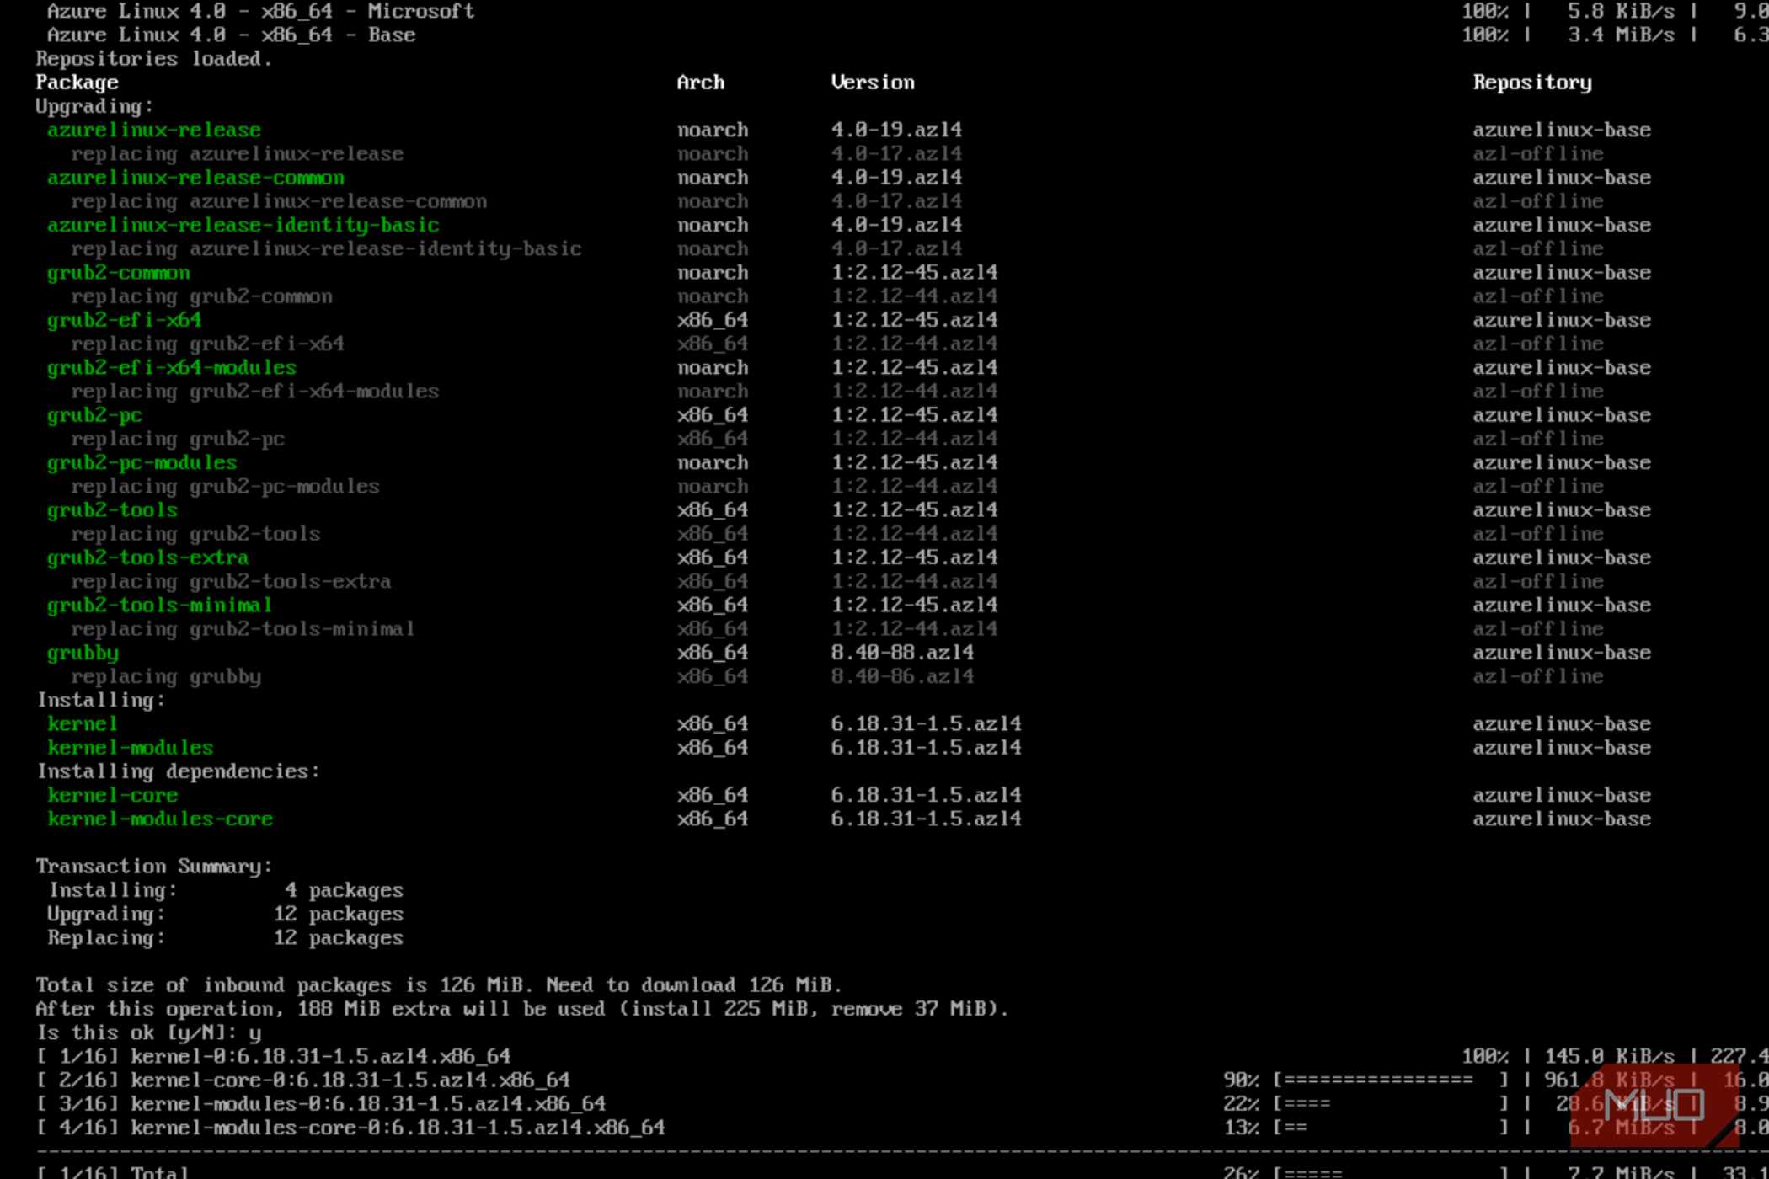The height and width of the screenshot is (1179, 1769).
Task: Click the grub2-efi-x64 package name
Action: tap(125, 320)
